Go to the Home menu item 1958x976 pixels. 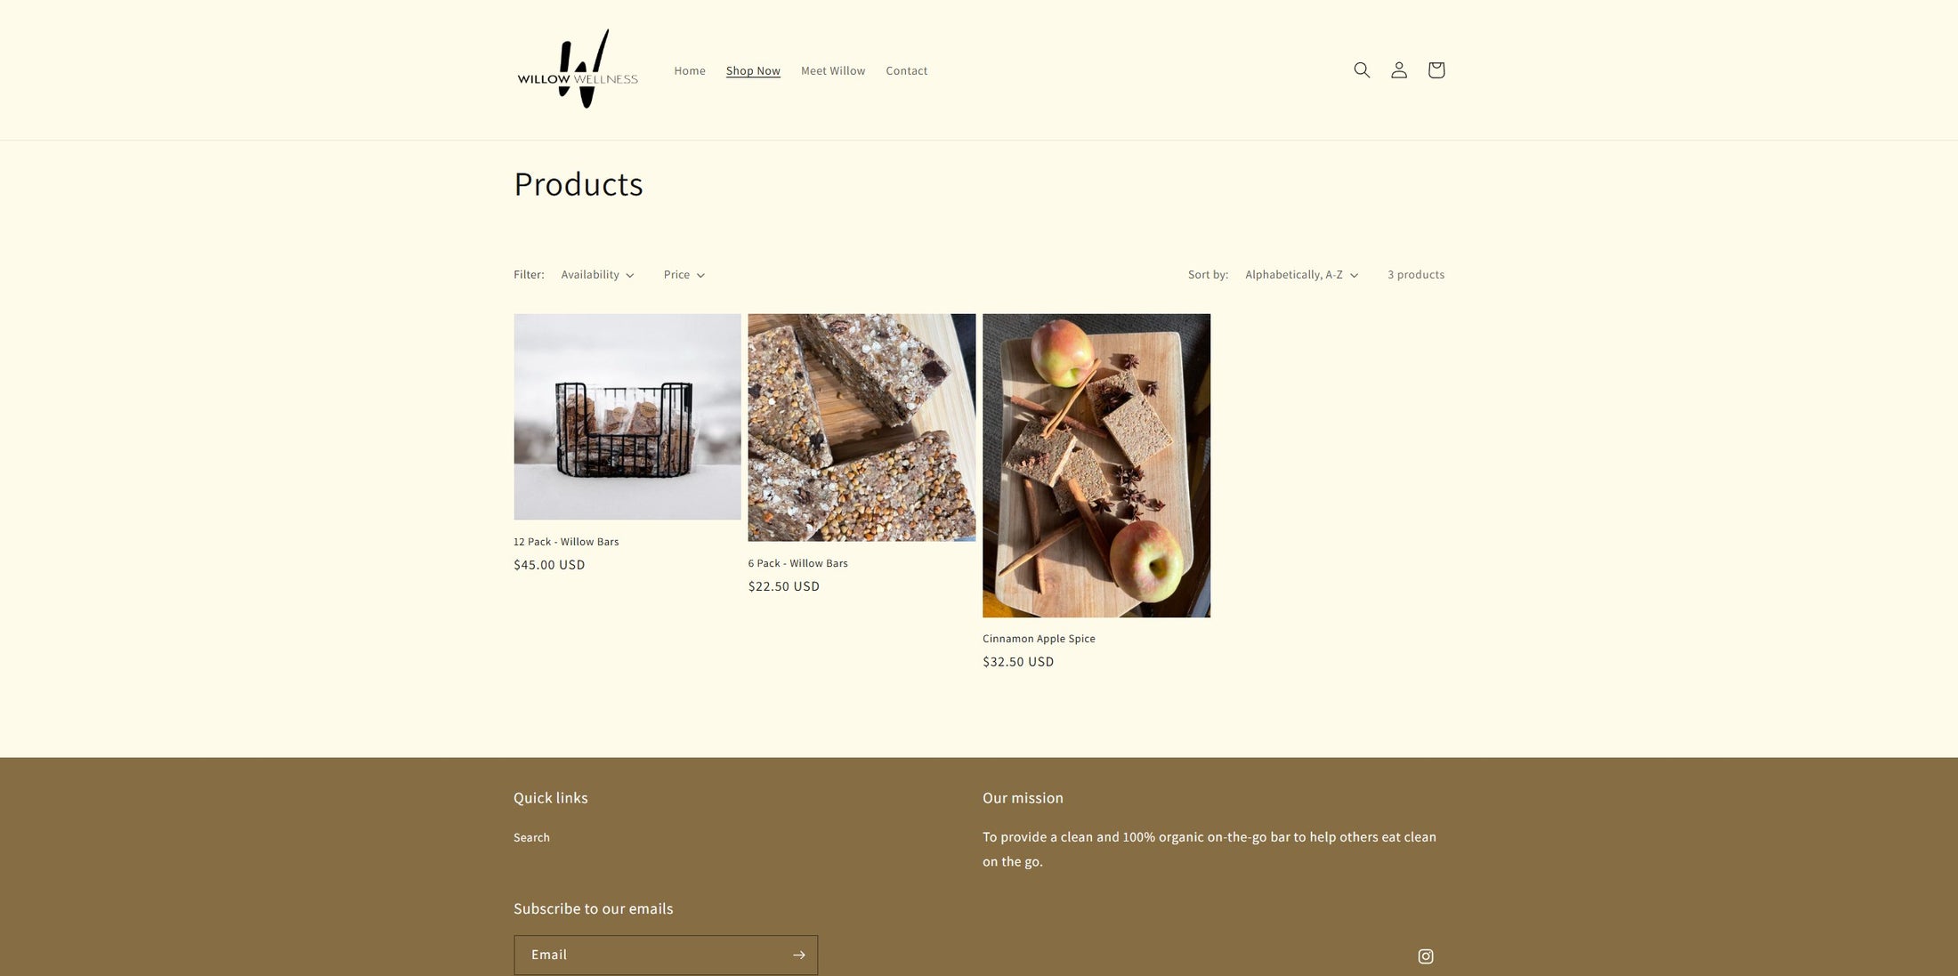[x=690, y=71]
